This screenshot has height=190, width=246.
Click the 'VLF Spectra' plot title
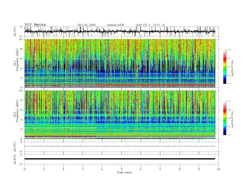[35, 25]
